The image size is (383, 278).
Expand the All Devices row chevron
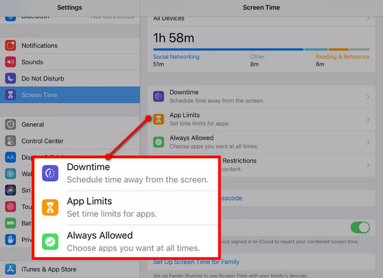(x=368, y=18)
